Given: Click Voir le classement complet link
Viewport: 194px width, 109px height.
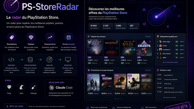Looking at the screenshot, I should pos(170,62).
